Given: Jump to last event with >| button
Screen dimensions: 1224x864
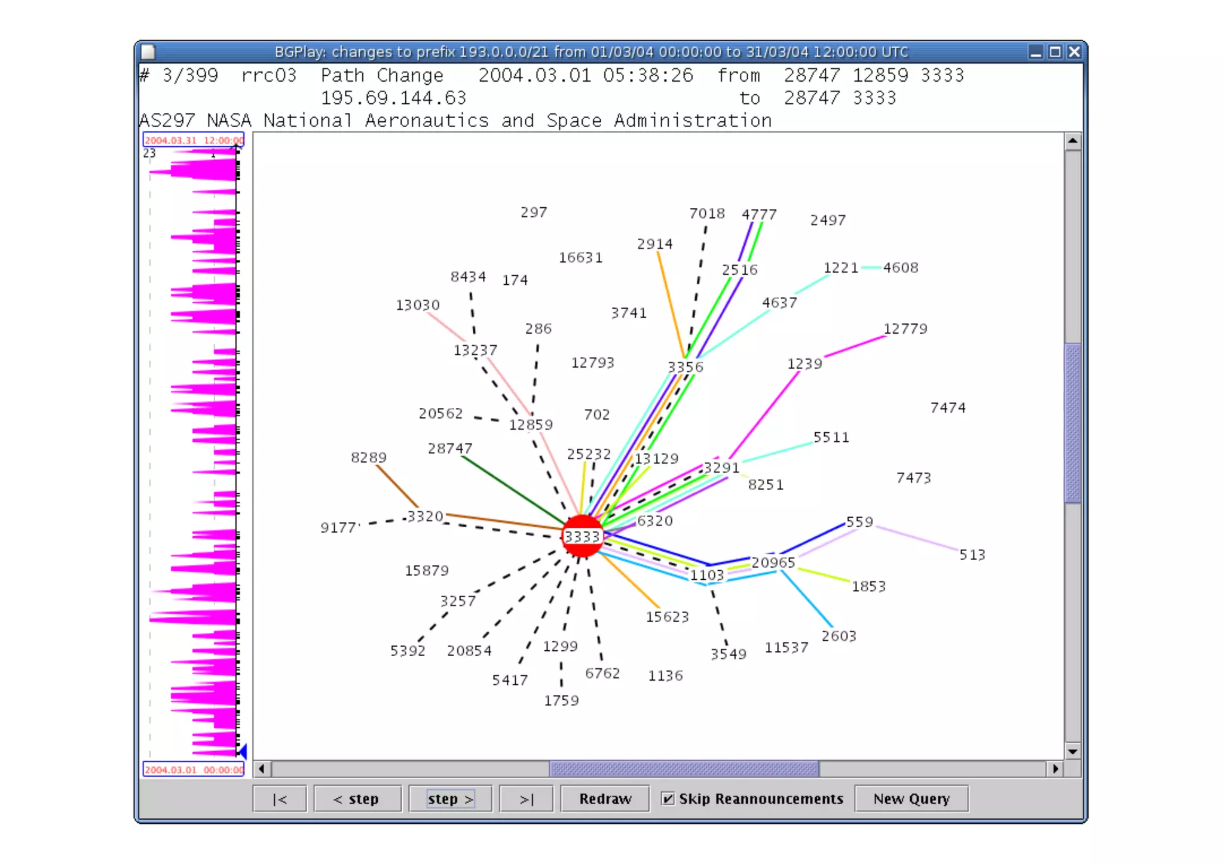Looking at the screenshot, I should 526,799.
